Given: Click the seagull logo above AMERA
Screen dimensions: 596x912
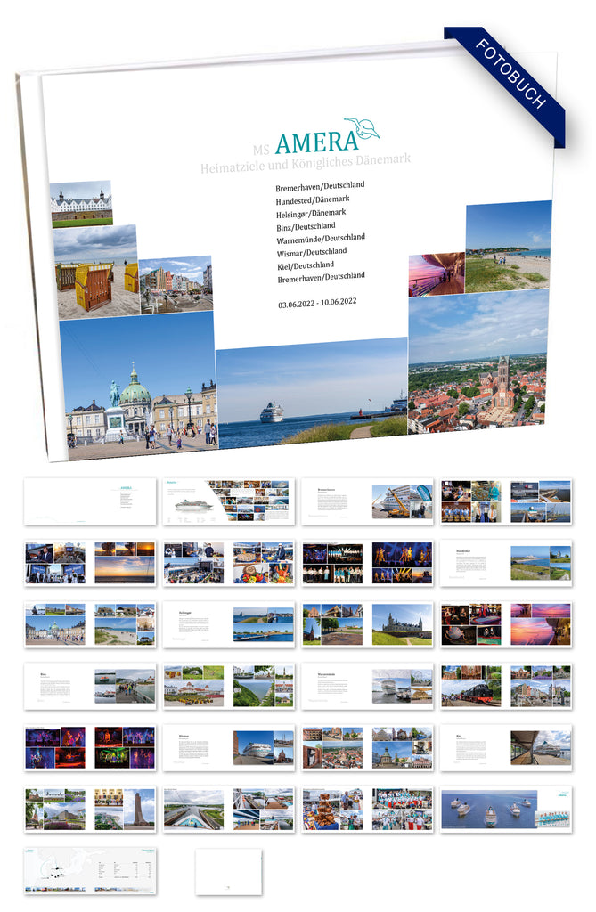Looking at the screenshot, I should pyautogui.click(x=363, y=127).
